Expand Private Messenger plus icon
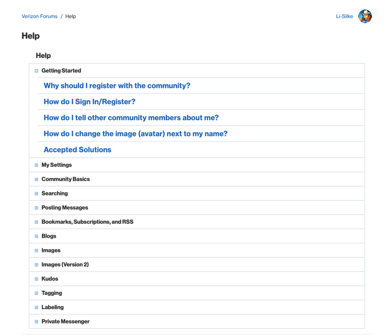Screen dimensions: 384x335 pyautogui.click(x=37, y=322)
